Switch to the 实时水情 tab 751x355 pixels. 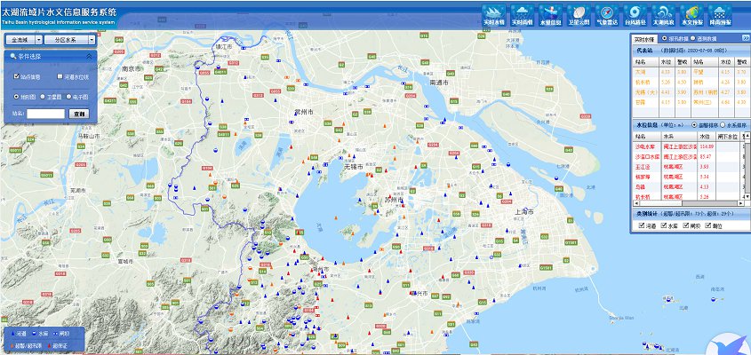[x=643, y=39]
